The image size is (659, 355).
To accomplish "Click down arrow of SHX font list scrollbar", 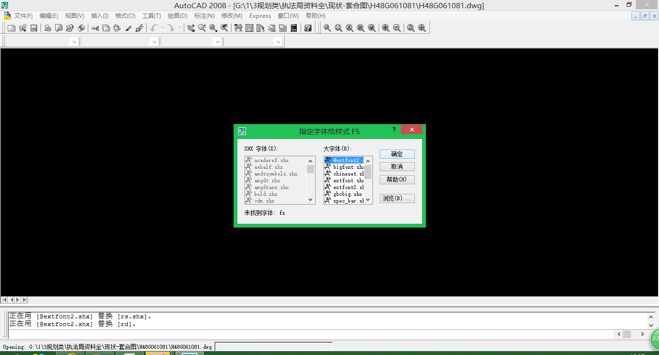I will (311, 200).
